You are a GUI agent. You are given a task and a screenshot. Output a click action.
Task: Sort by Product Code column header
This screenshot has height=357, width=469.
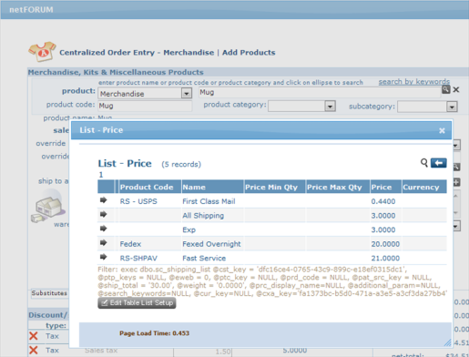147,187
